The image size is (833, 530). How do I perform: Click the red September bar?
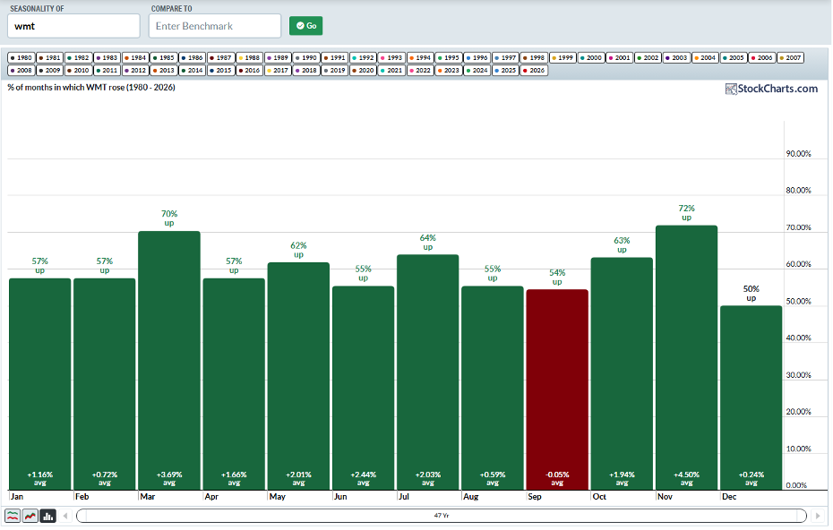[557, 389]
